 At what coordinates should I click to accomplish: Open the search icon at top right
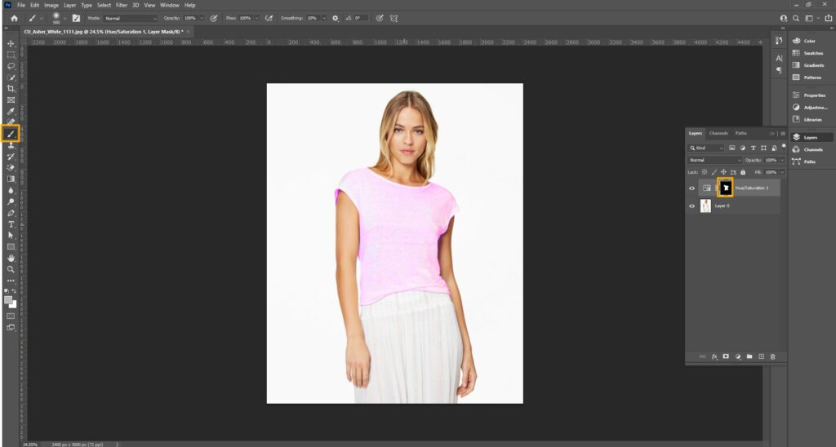pyautogui.click(x=795, y=18)
